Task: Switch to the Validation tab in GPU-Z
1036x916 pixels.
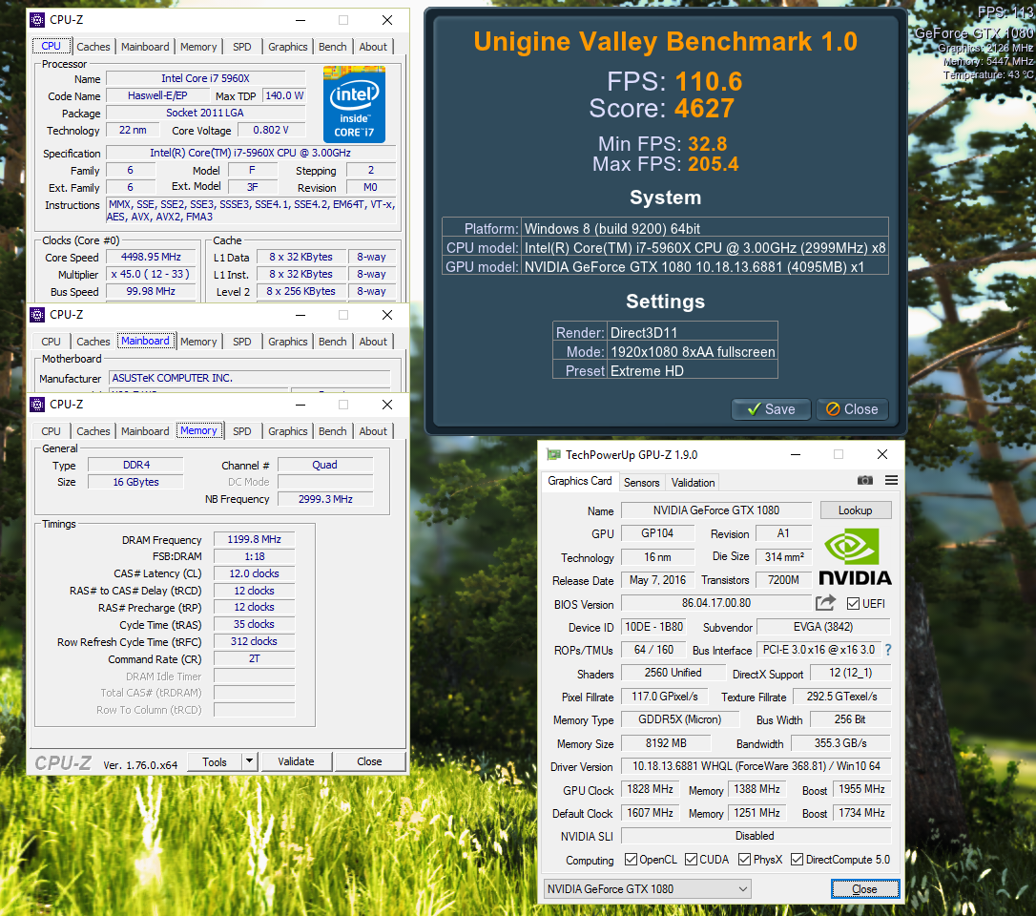Action: point(694,483)
